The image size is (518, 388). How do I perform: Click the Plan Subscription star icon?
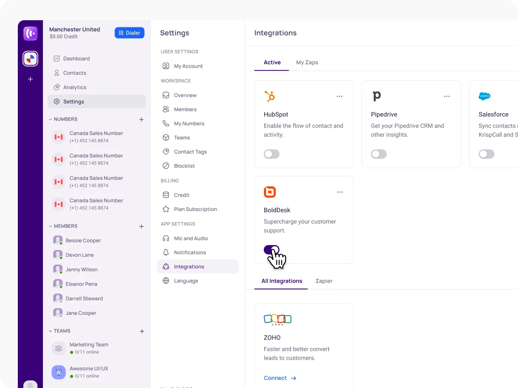coord(166,209)
